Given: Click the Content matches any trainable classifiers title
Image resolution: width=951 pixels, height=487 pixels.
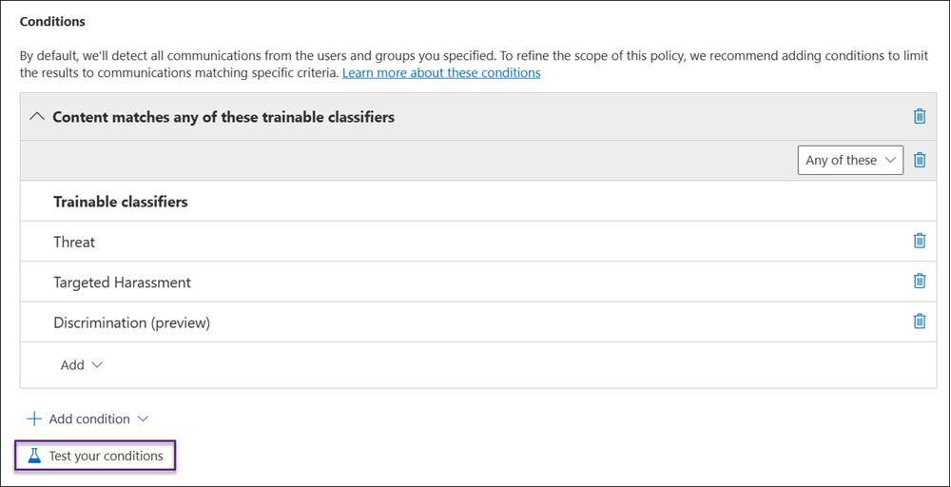Looking at the screenshot, I should (223, 117).
